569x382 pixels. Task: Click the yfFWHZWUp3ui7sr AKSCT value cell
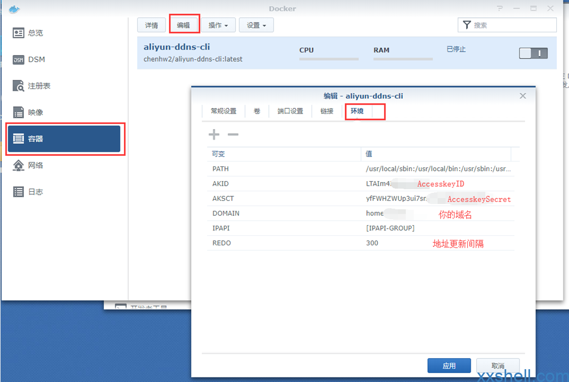click(438, 199)
